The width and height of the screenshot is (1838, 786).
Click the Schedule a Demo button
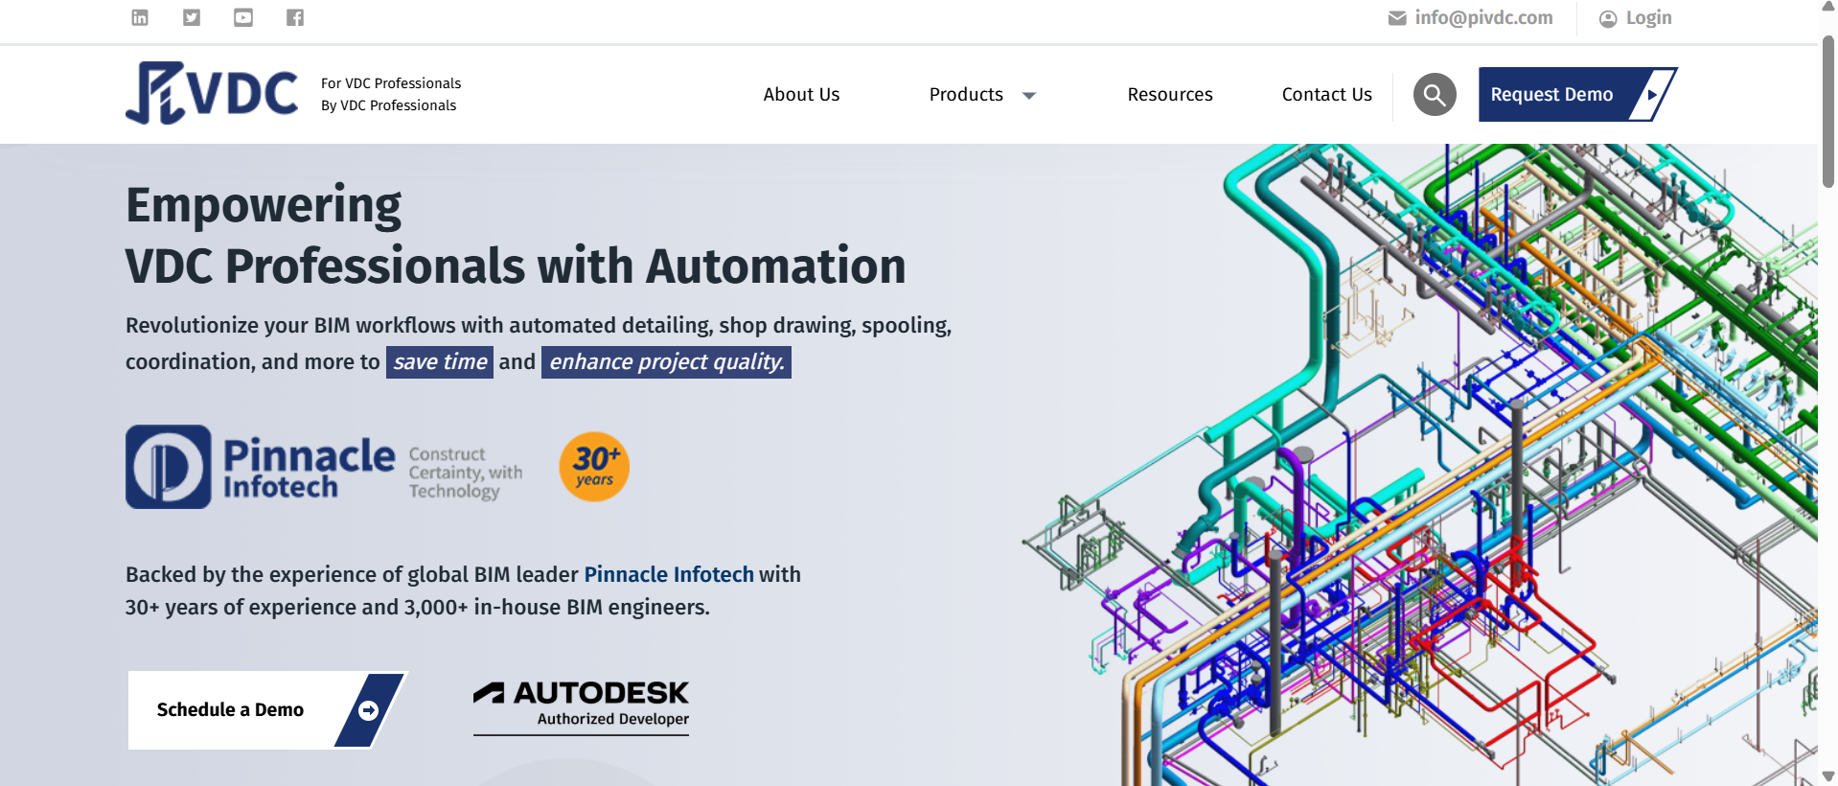tap(267, 710)
